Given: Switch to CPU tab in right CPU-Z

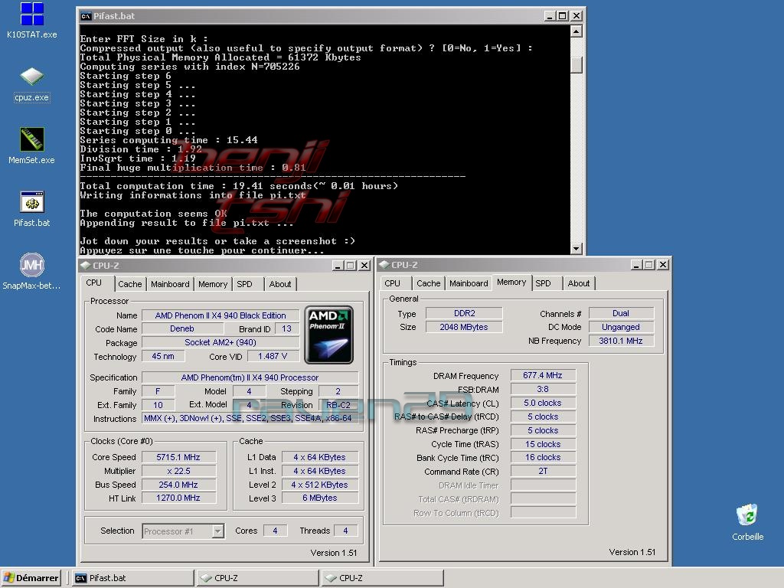Looking at the screenshot, I should tap(393, 283).
